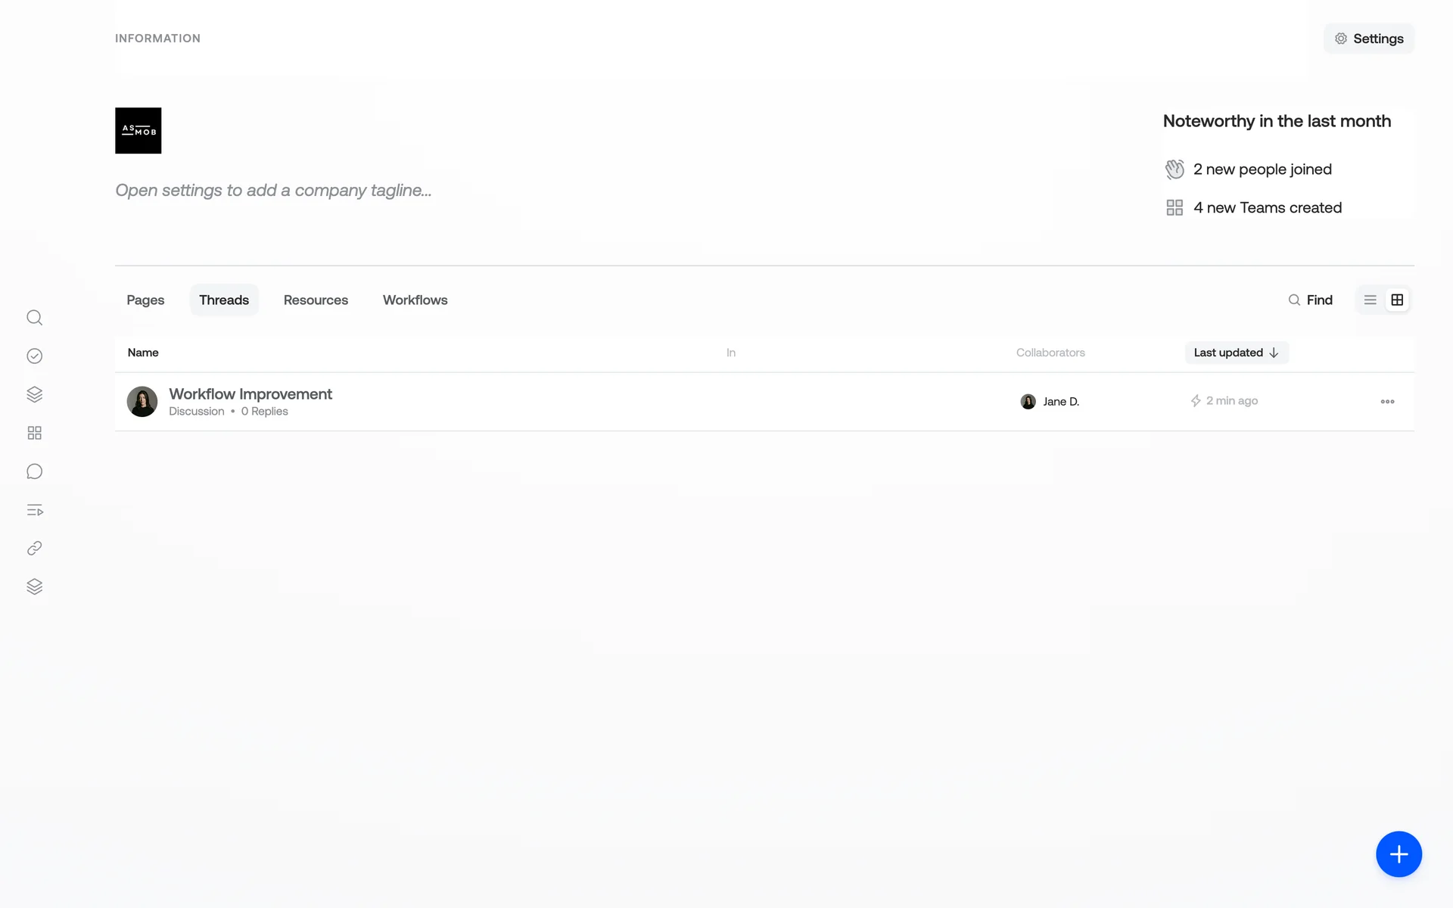Switch to list view layout
The image size is (1453, 908).
pyautogui.click(x=1370, y=300)
